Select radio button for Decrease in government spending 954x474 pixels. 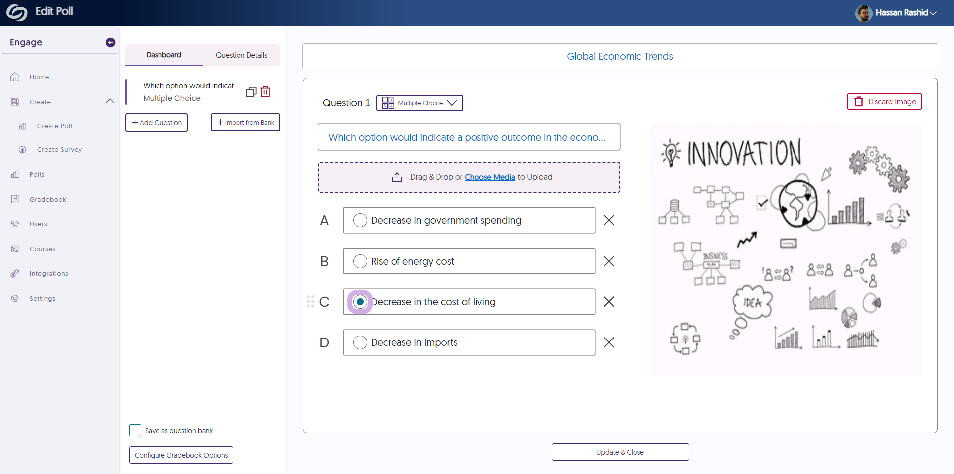pos(360,220)
